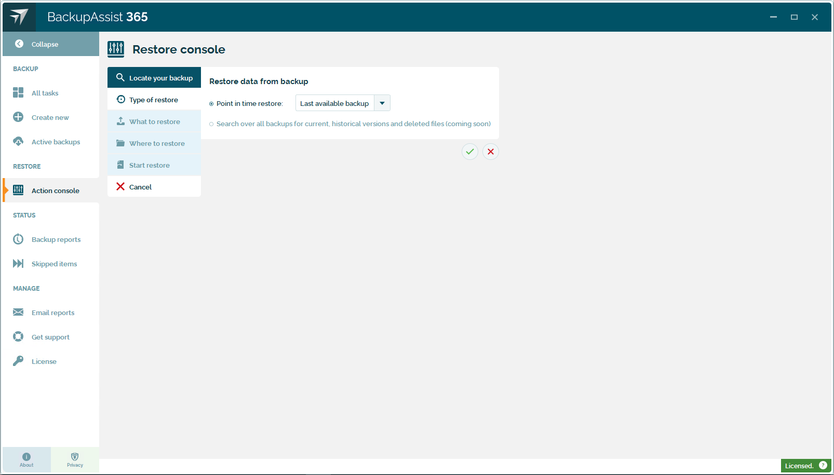Click the STATUS section header
The image size is (834, 475).
pos(24,215)
